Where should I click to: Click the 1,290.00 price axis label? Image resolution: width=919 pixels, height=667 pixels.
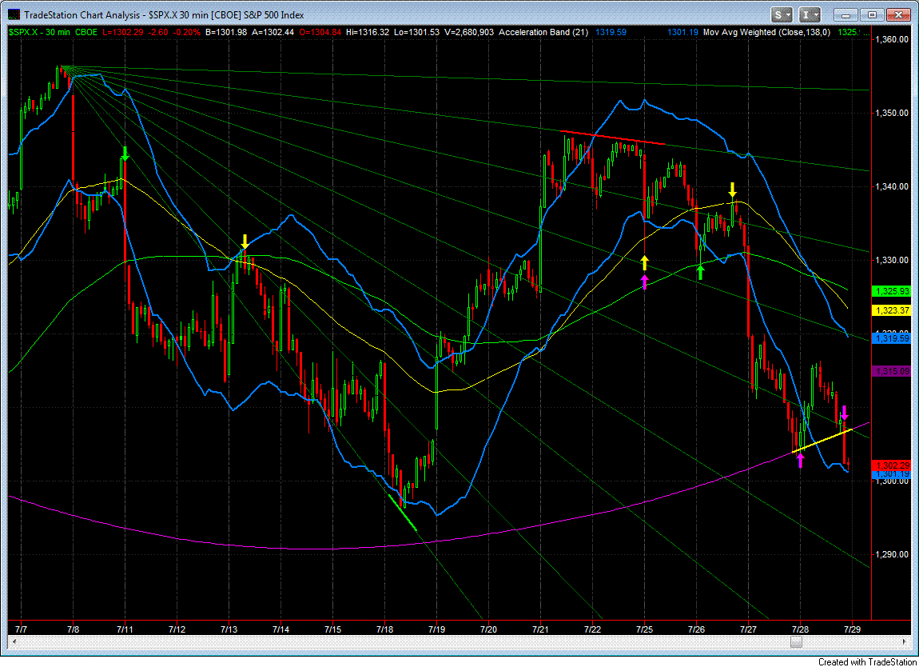tap(892, 554)
